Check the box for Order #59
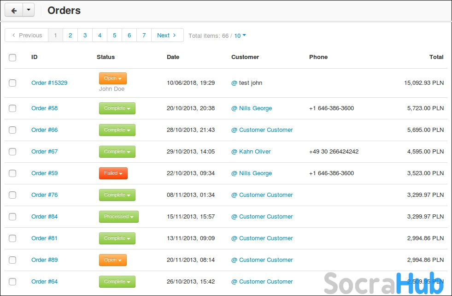Viewport: 452px width, 296px height. click(12, 173)
